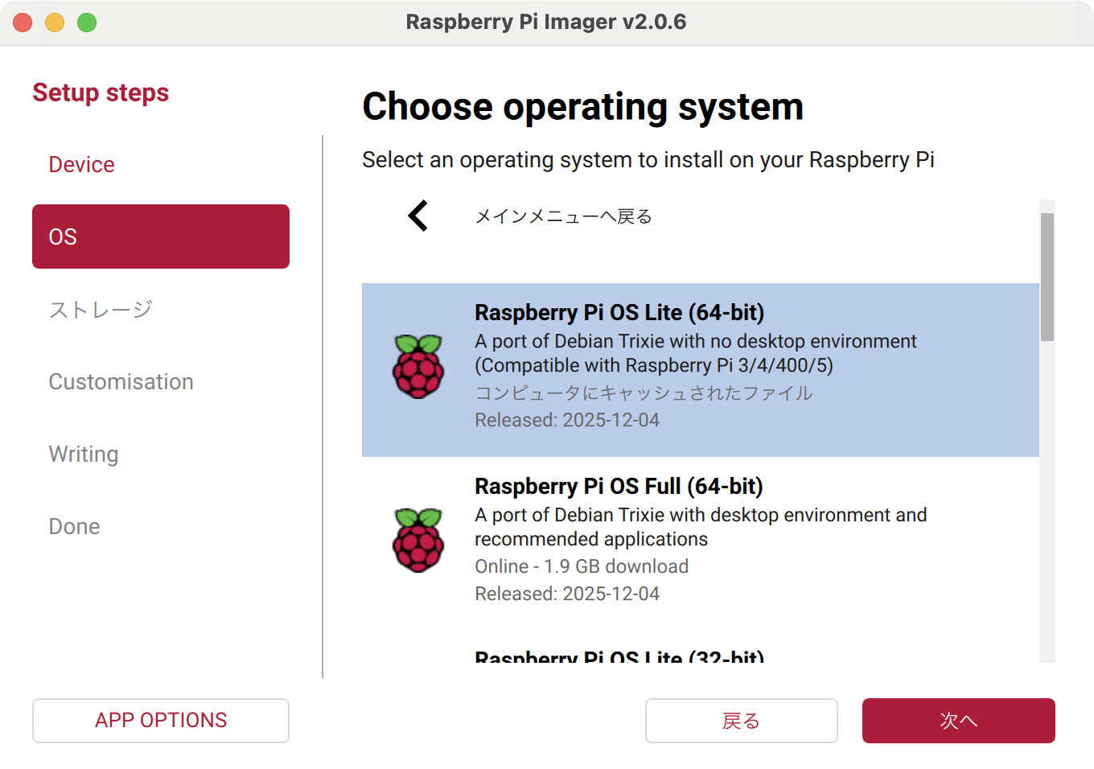The width and height of the screenshot is (1094, 769).
Task: Click 'Select an operating system to install' subtitle
Action: pos(648,160)
